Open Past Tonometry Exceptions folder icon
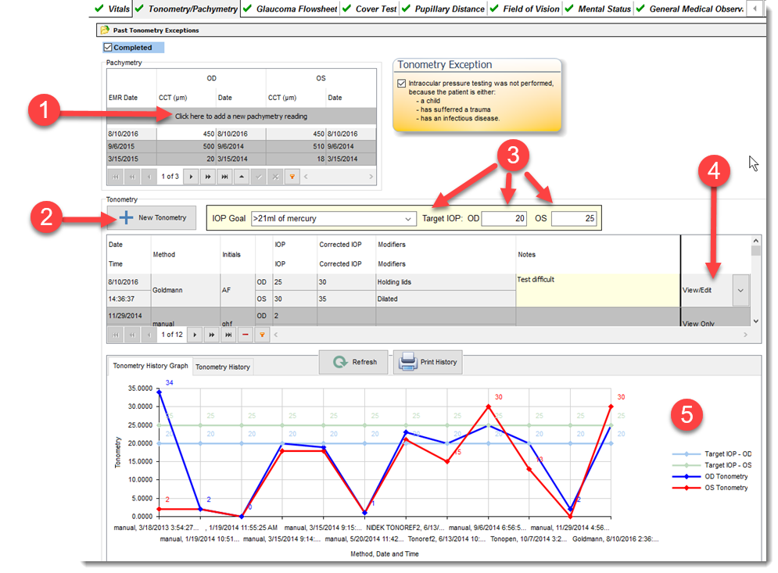This screenshot has height=573, width=778. [x=104, y=30]
